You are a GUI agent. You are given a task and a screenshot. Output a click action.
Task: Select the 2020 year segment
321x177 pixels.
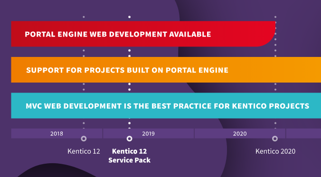240,134
